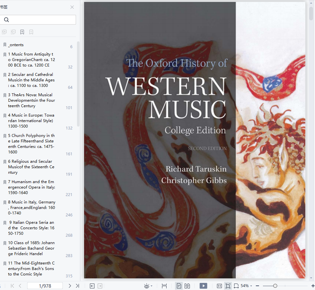Open the eye protection mode dropdown
The height and width of the screenshot is (290, 315).
(152, 286)
